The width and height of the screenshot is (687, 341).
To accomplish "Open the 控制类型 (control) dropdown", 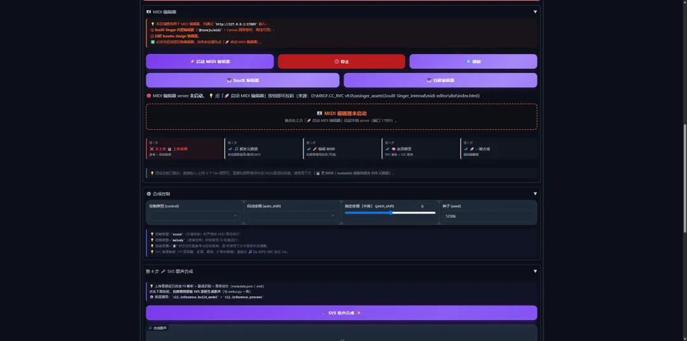I will (x=195, y=216).
